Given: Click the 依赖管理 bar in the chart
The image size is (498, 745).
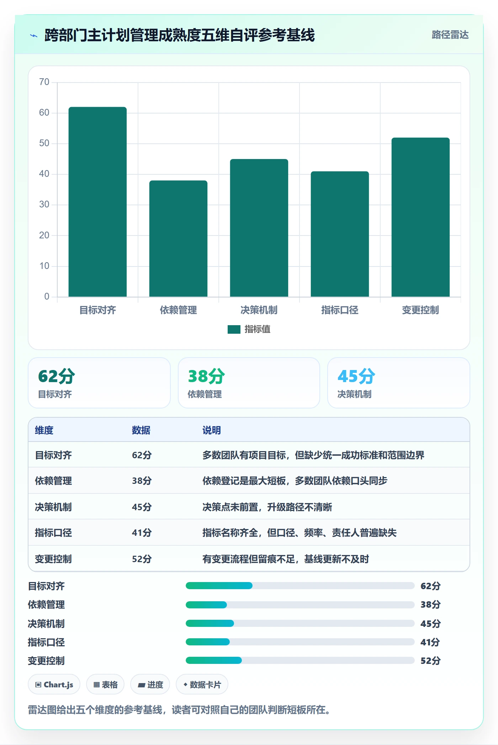Looking at the screenshot, I should pos(178,238).
